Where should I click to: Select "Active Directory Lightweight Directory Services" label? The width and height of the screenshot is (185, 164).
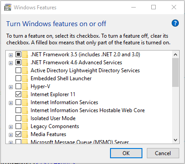tap(85, 70)
